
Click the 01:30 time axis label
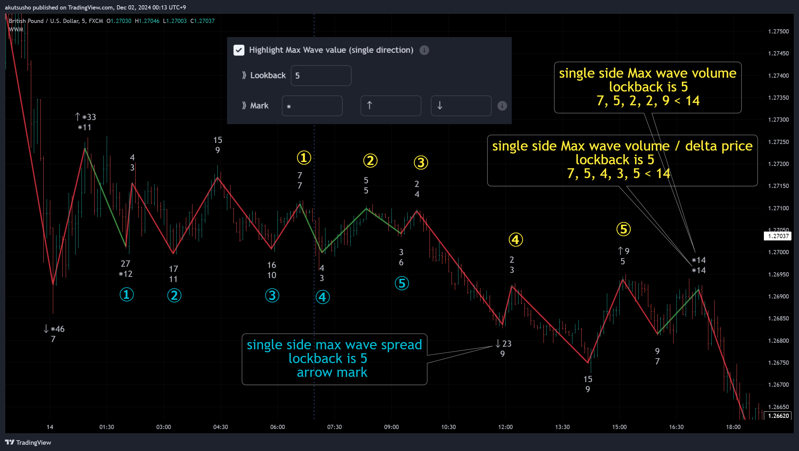pos(107,427)
